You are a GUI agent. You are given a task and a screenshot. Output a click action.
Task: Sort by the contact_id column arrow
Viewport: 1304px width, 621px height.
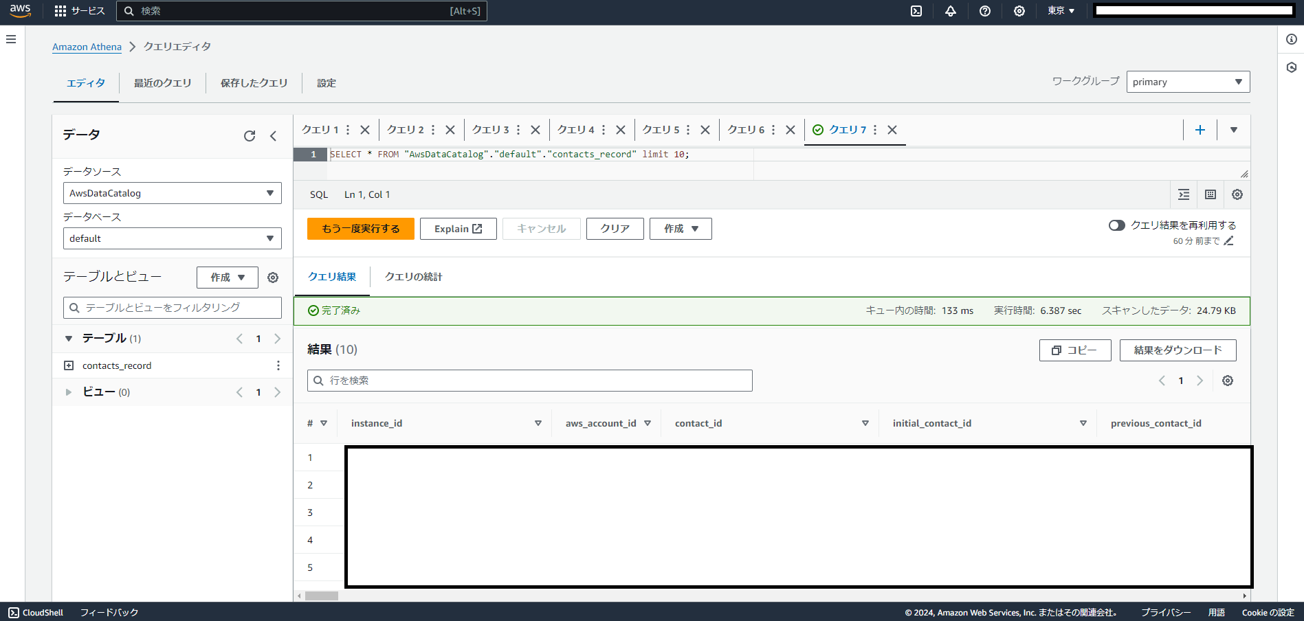coord(865,423)
